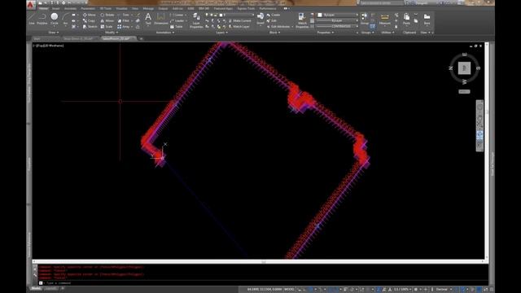The height and width of the screenshot is (293, 521).
Task: Open the Manage ribbon tab
Action: point(148,9)
